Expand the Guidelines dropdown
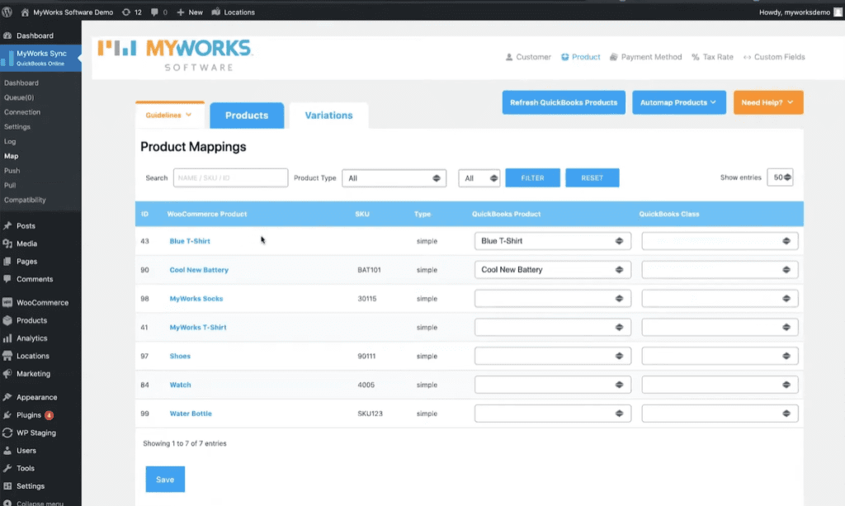 169,115
